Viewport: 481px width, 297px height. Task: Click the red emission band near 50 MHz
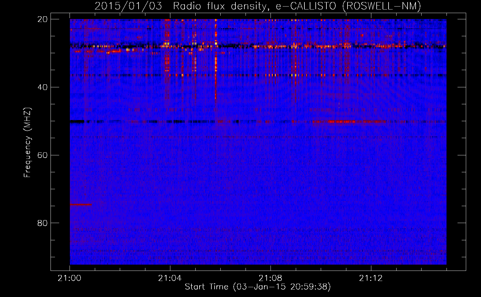(x=349, y=121)
